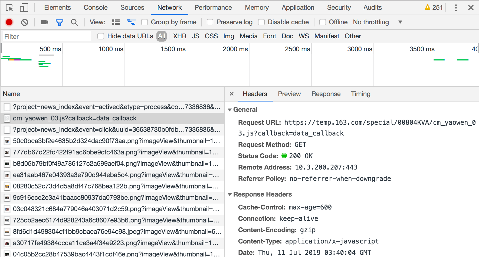Screen dimensions: 479x257
Task: Collapse the Response Headers section
Action: [x=230, y=194]
